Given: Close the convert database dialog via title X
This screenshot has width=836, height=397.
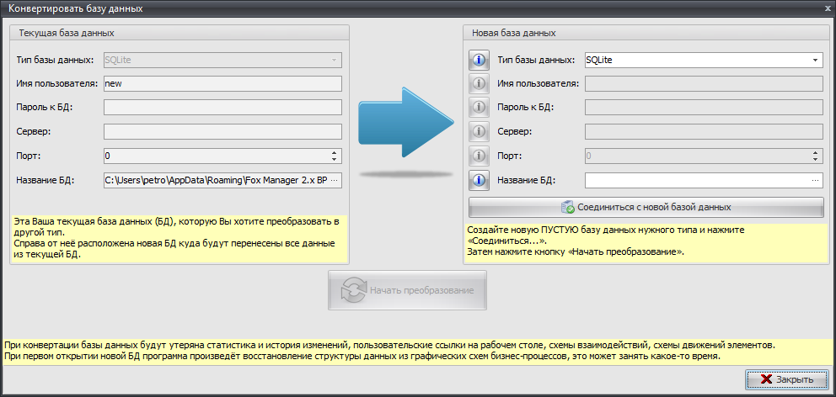Looking at the screenshot, I should coord(826,8).
